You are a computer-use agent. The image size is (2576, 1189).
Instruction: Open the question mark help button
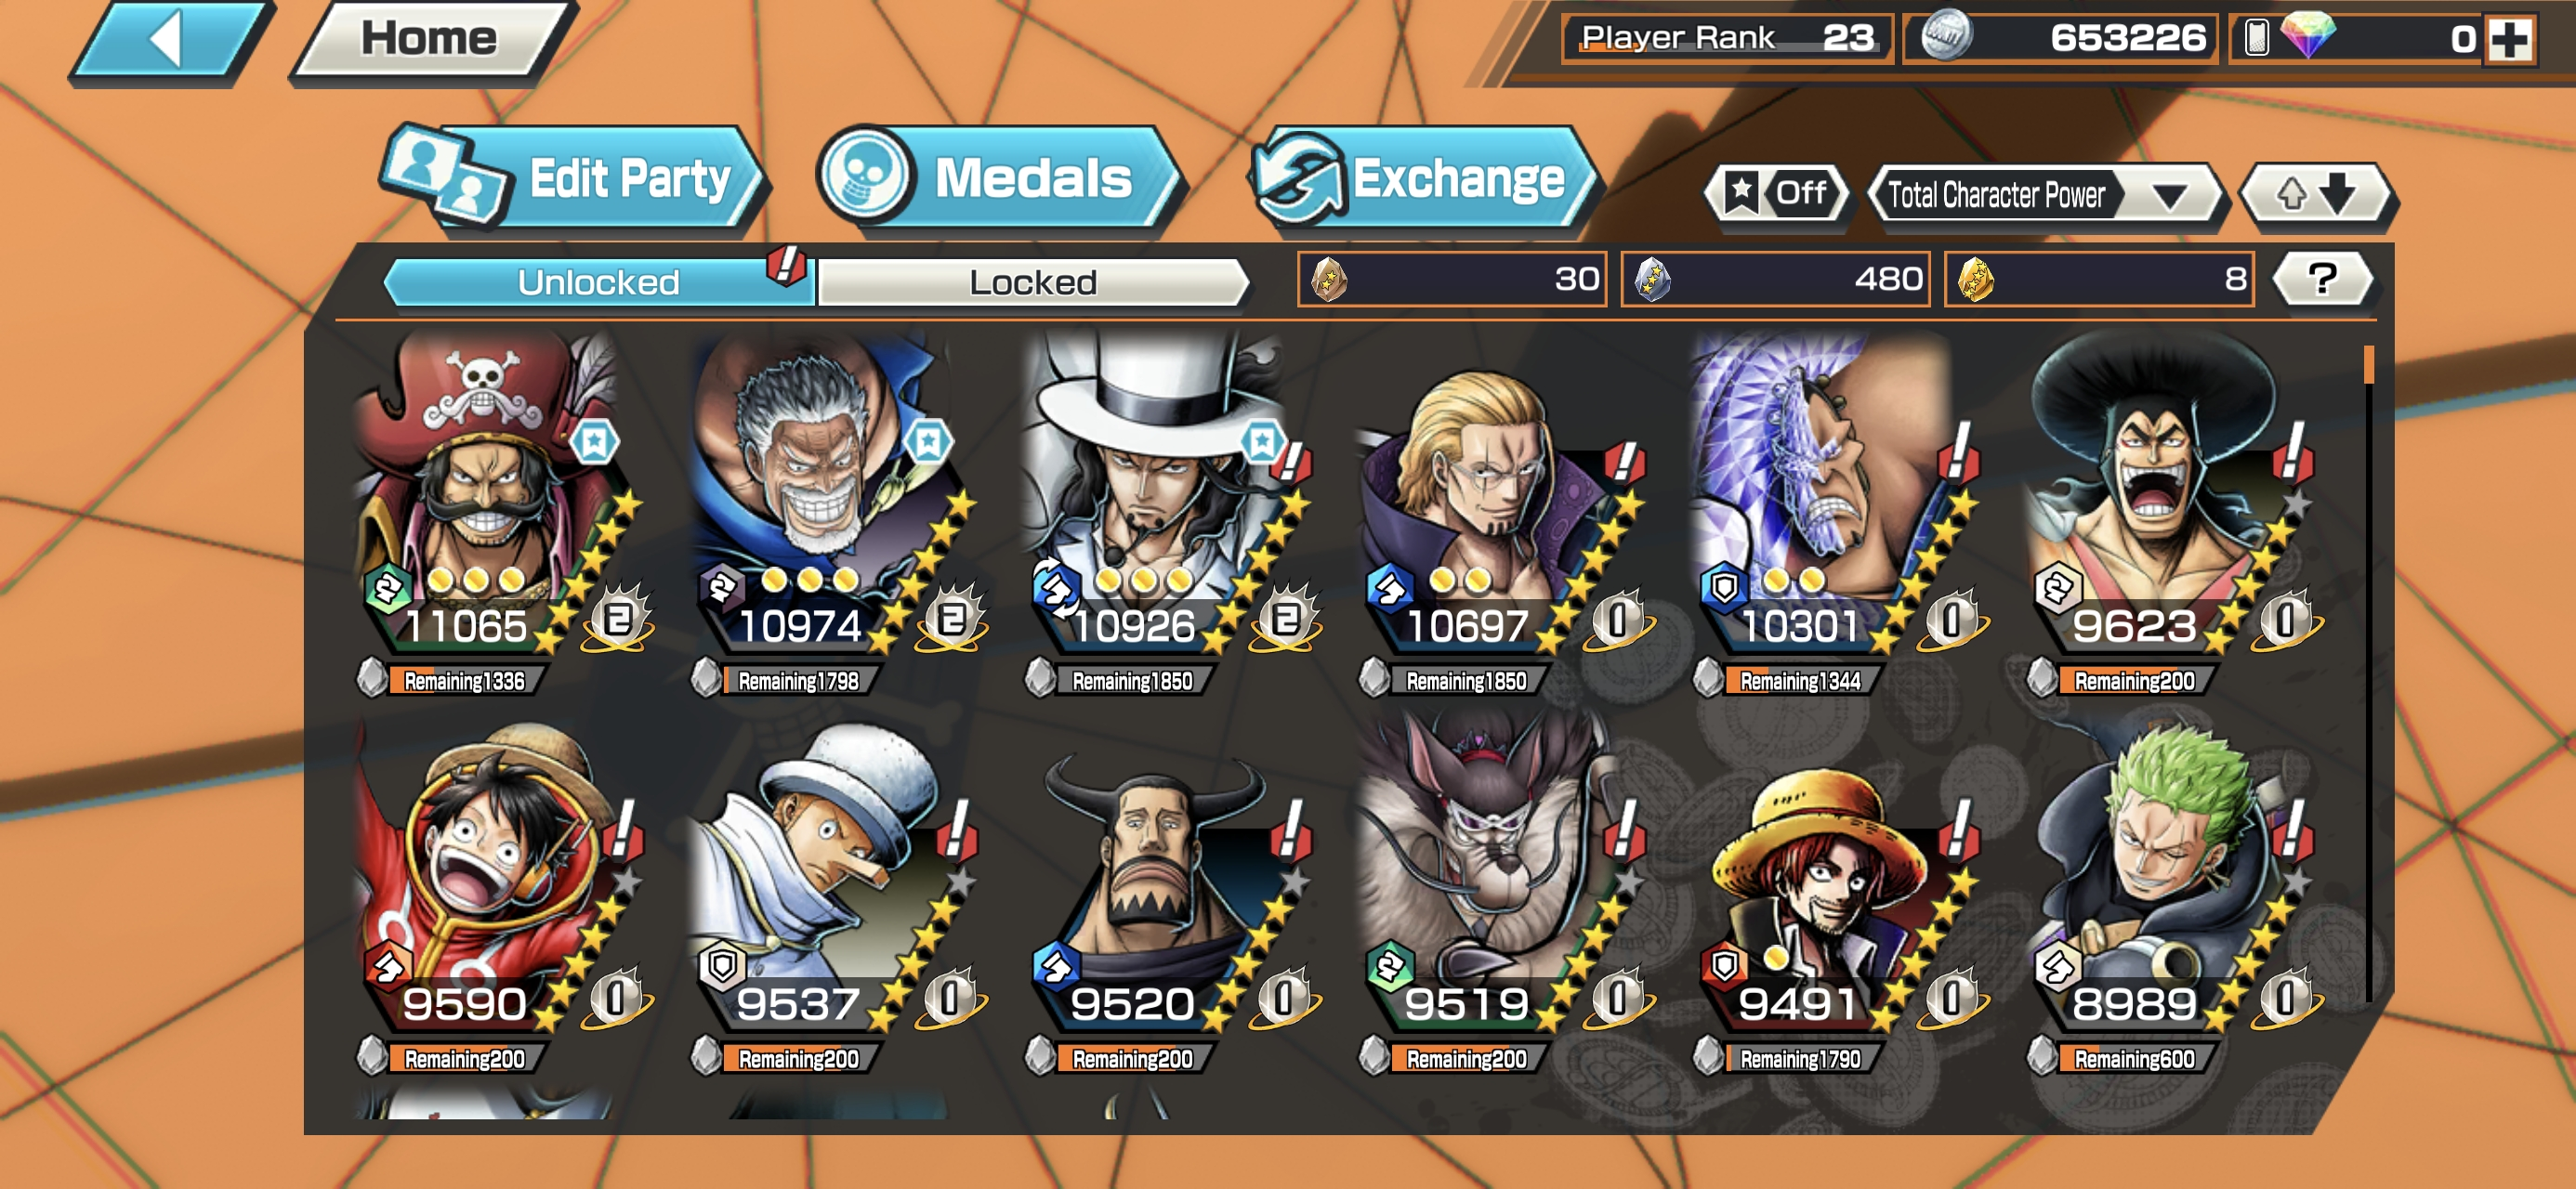pyautogui.click(x=2322, y=279)
